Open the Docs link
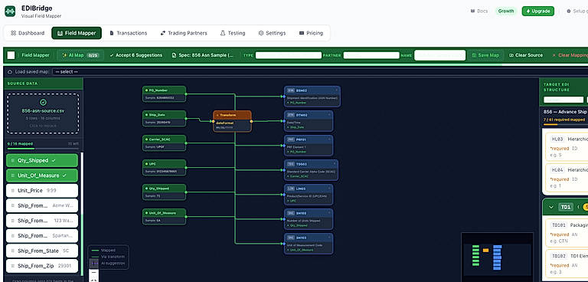 pos(479,11)
